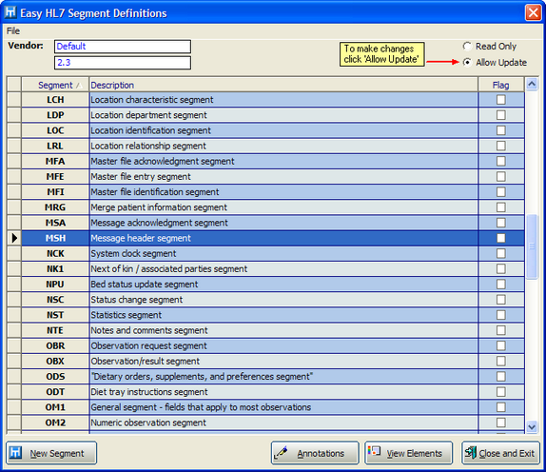Screen dimensions: 546x472
Task: Select the Read Only radio button
Action: tap(467, 47)
